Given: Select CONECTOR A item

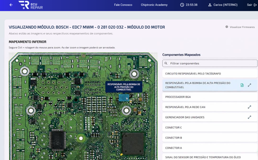Looking at the screenshot, I should 210,148.
